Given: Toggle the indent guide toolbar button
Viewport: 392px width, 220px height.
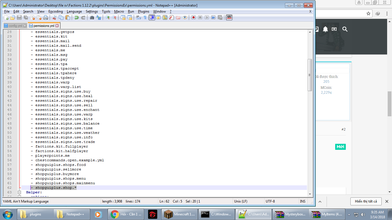Looking at the screenshot, I should pyautogui.click(x=152, y=17).
